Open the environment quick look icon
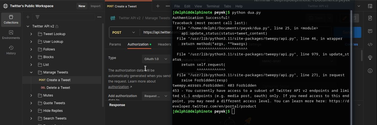This screenshot has width=377, height=125. click(x=370, y=6)
